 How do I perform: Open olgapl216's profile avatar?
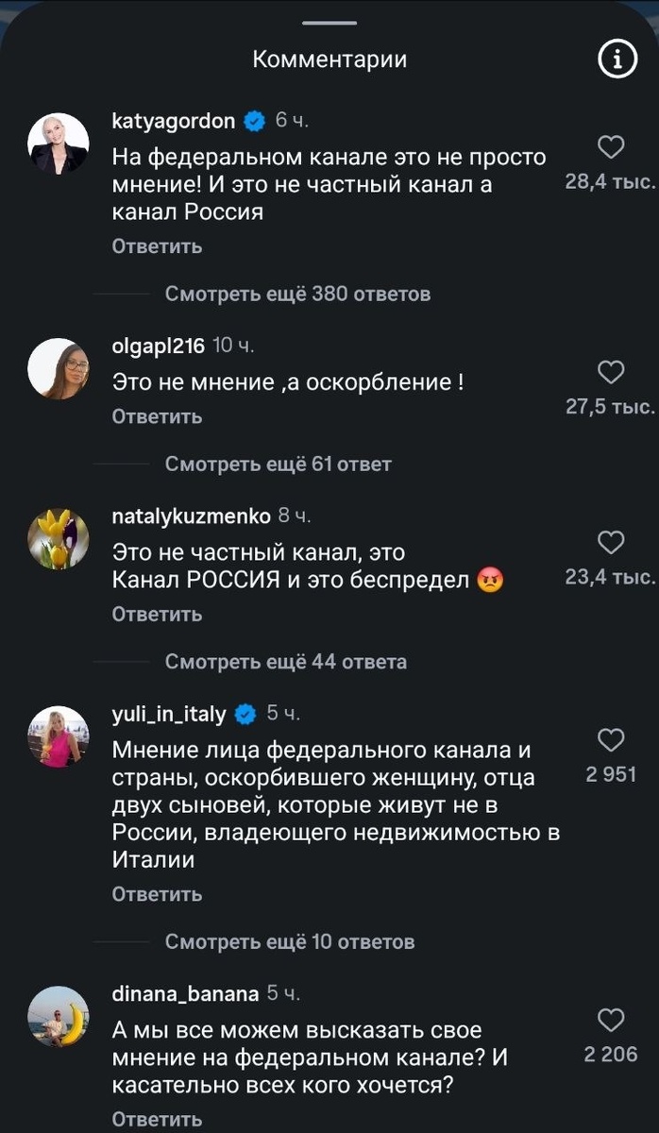pos(59,364)
